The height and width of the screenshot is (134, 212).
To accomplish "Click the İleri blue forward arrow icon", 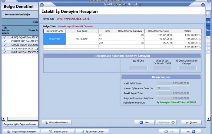I will (x=193, y=132).
